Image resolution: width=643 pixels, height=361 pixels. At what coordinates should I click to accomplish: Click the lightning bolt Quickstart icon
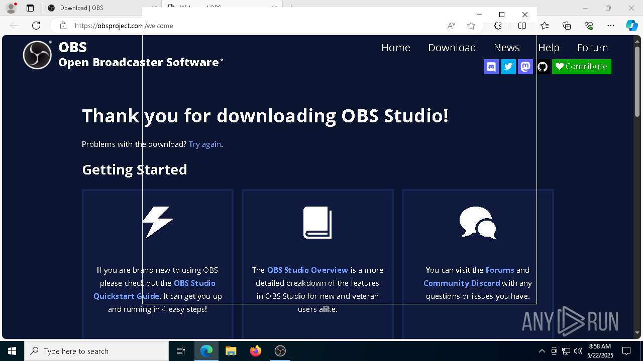pyautogui.click(x=158, y=222)
